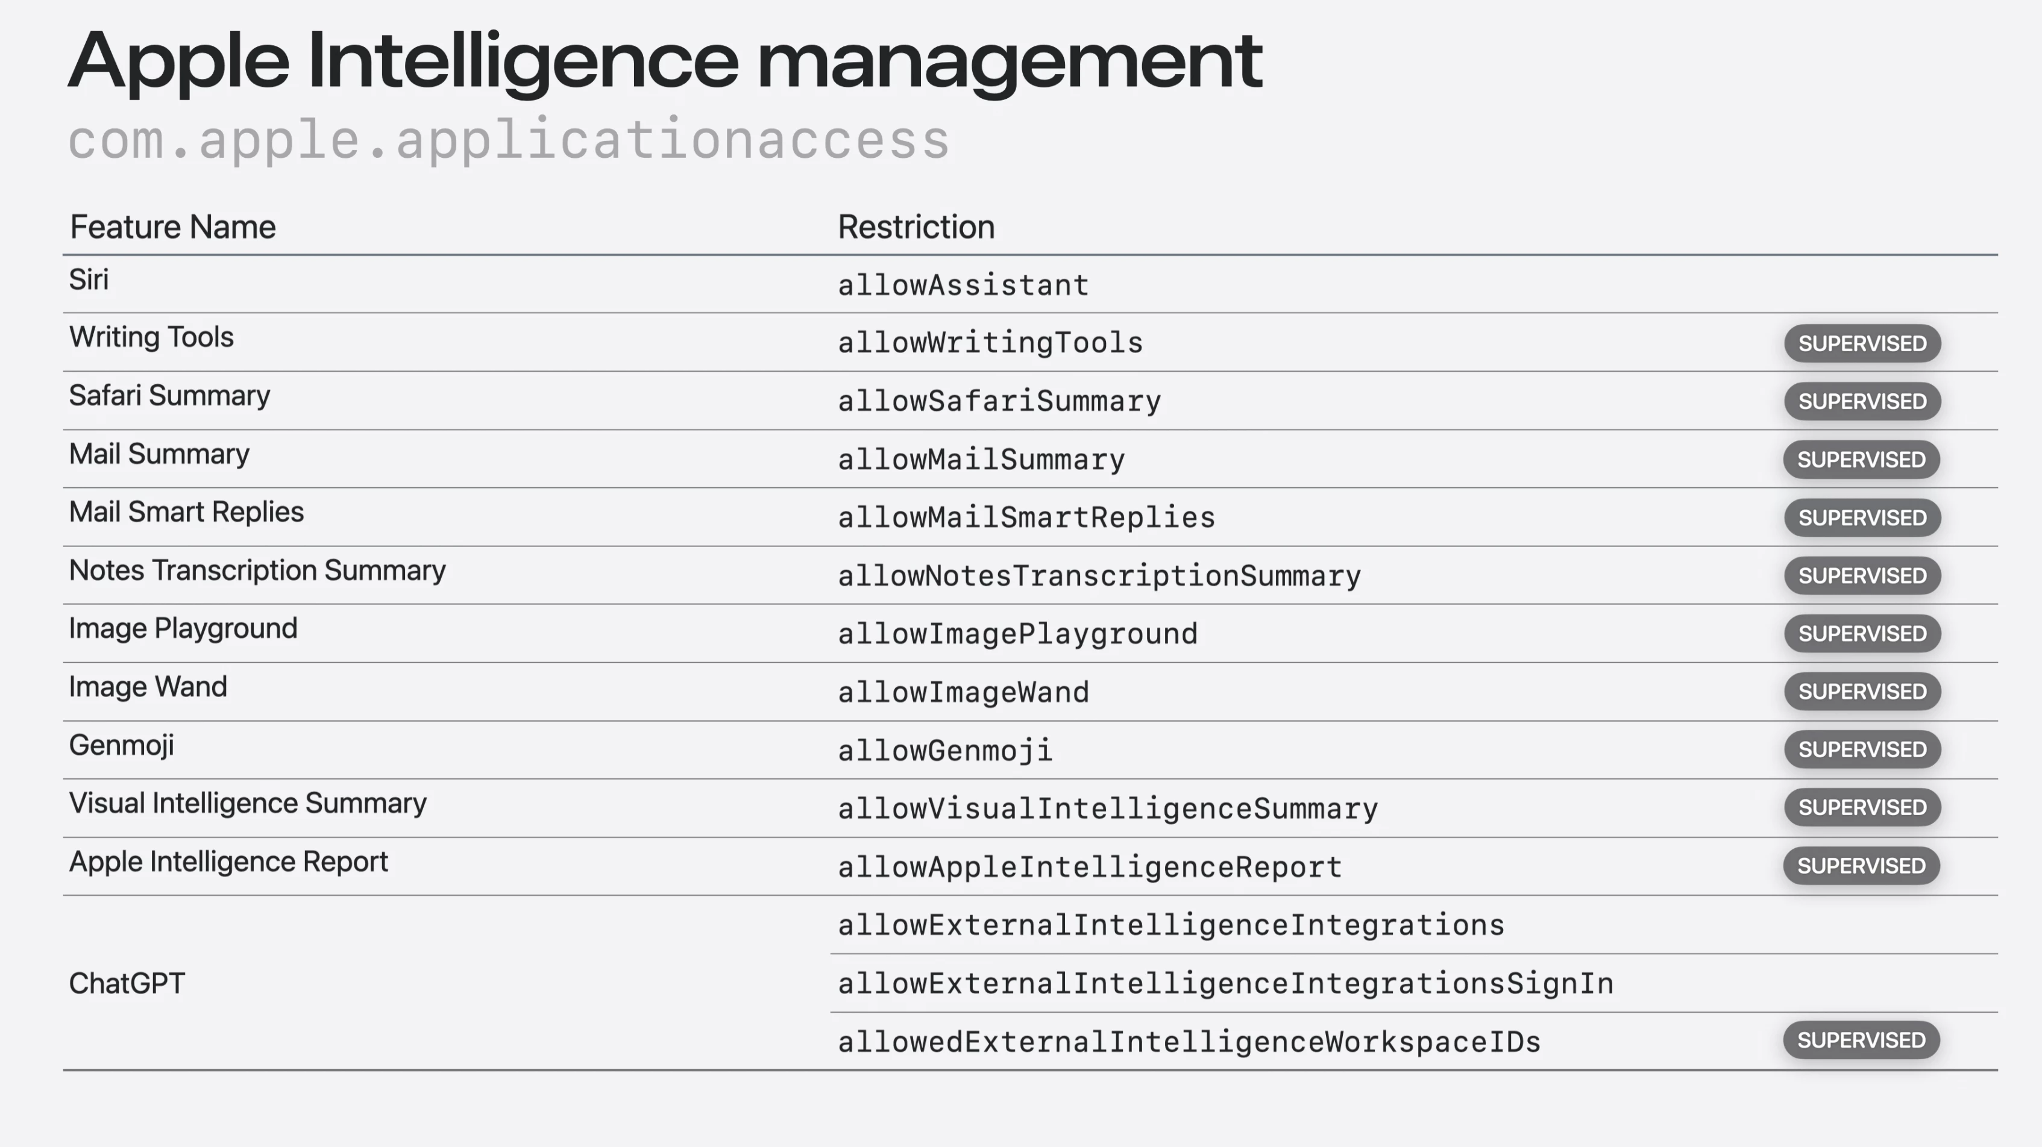Click the SUPERVISED badge for allowMailSummary
The image size is (2042, 1147).
pos(1861,460)
